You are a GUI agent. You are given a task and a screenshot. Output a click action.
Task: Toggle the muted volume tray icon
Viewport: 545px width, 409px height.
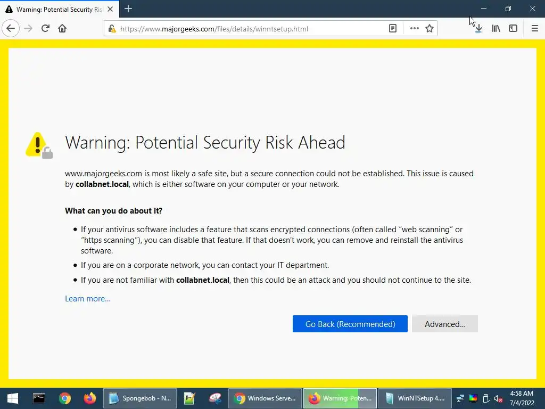point(498,398)
